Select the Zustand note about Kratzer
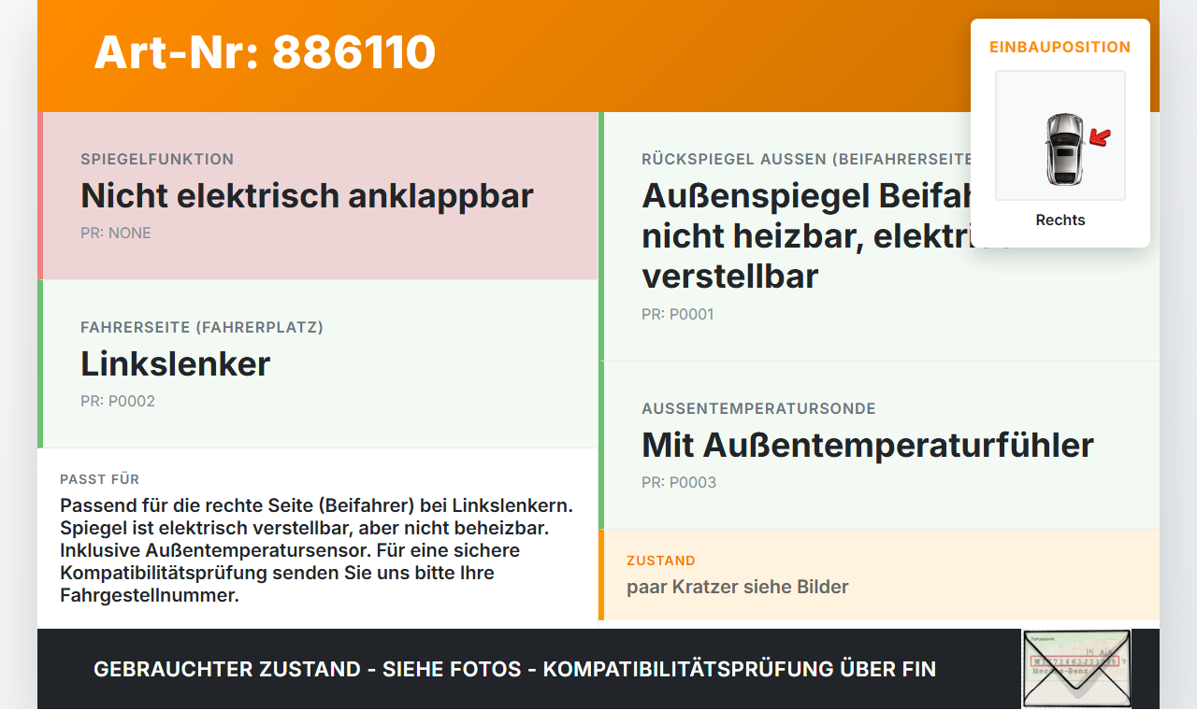The width and height of the screenshot is (1197, 710). point(879,575)
